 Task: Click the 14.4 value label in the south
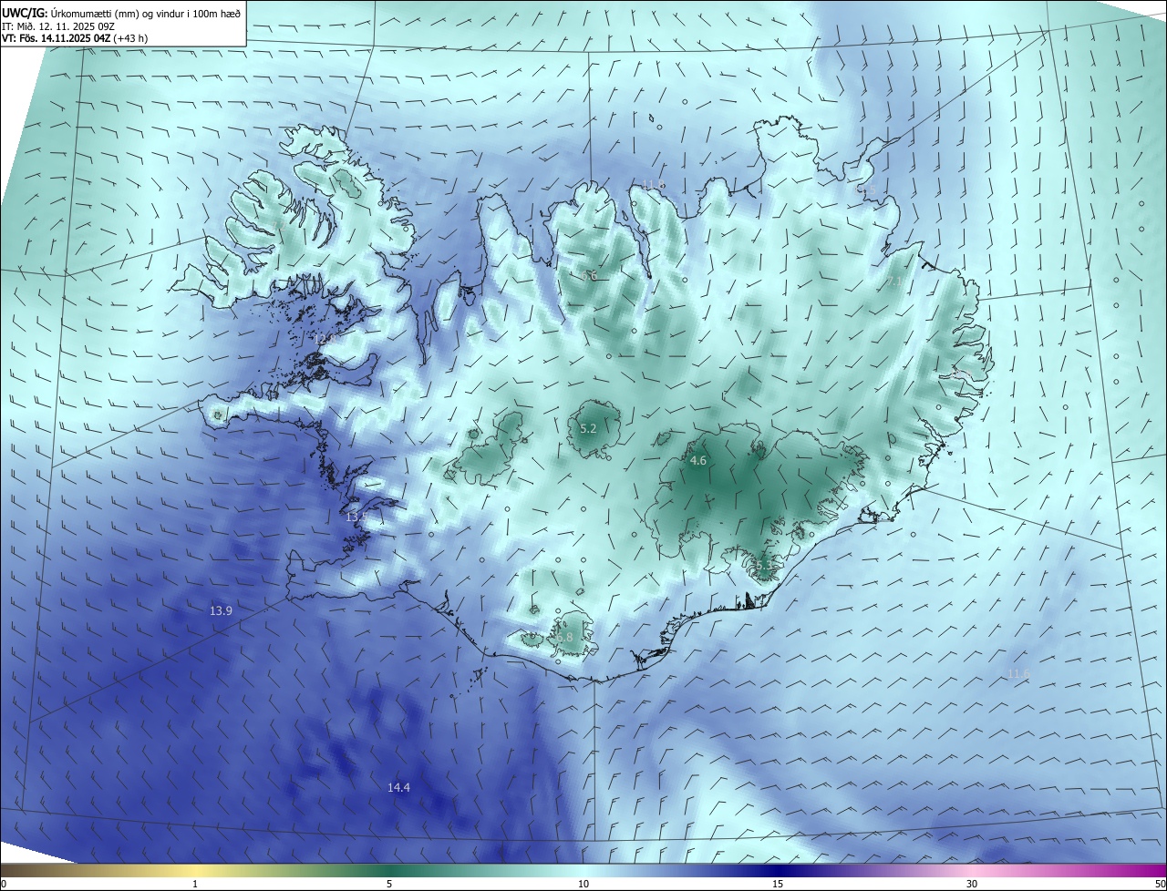pos(398,788)
